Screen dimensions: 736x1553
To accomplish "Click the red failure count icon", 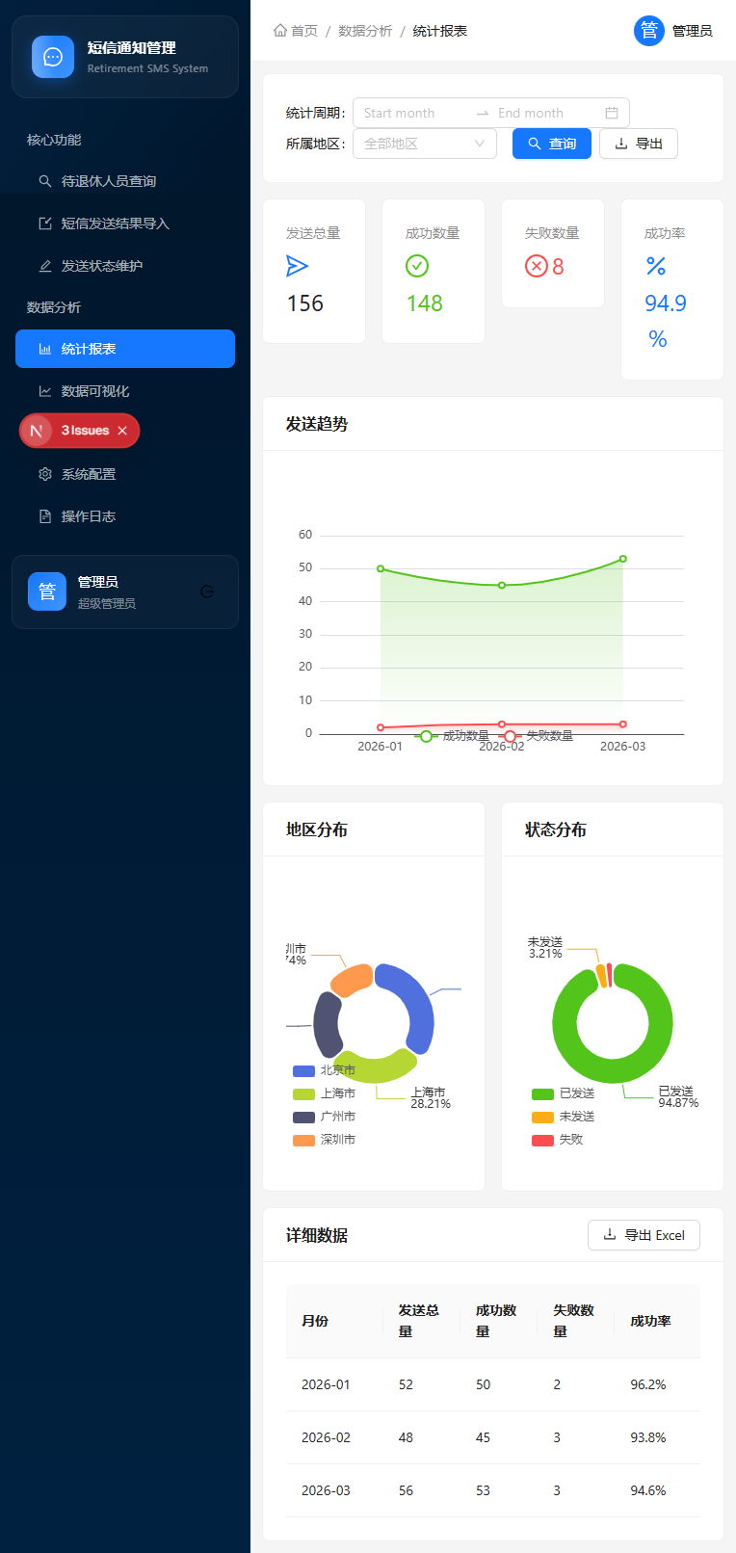I will (536, 266).
